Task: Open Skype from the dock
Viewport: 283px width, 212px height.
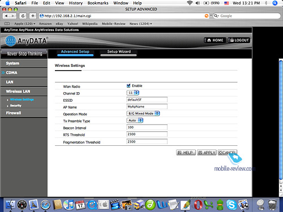Action: (231, 205)
